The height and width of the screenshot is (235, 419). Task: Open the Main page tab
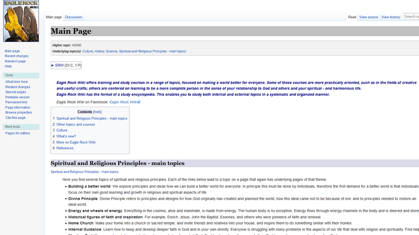tap(54, 17)
